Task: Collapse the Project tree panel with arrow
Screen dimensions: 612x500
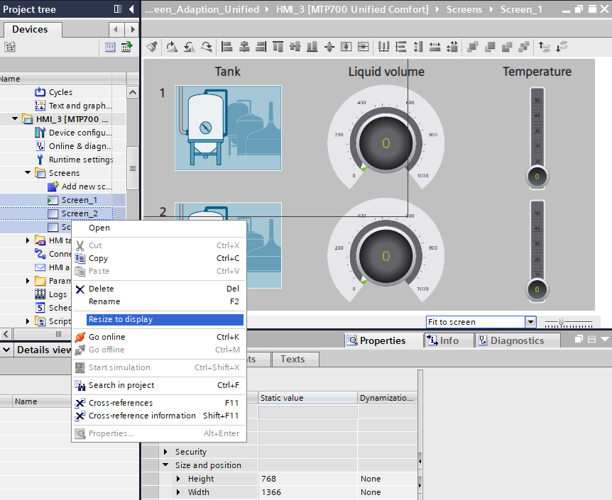Action: pyautogui.click(x=132, y=9)
